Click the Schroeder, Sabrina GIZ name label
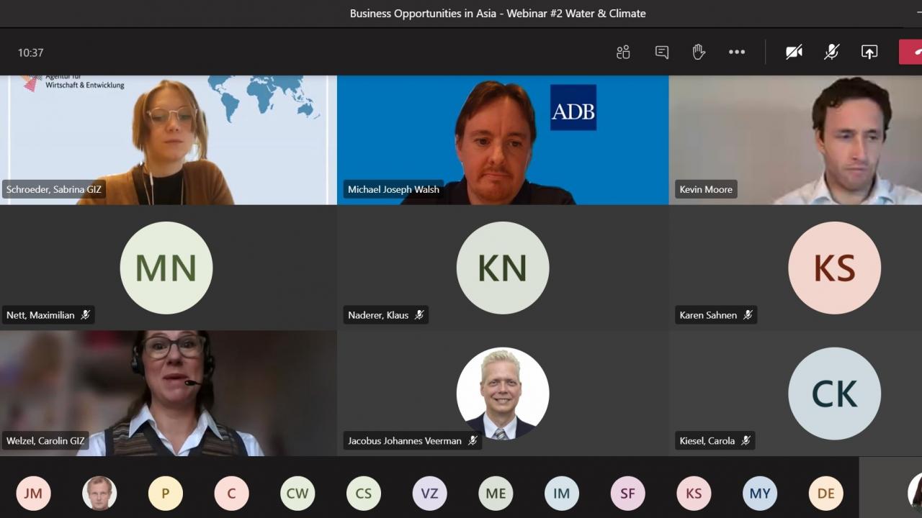The width and height of the screenshot is (922, 518). click(54, 190)
